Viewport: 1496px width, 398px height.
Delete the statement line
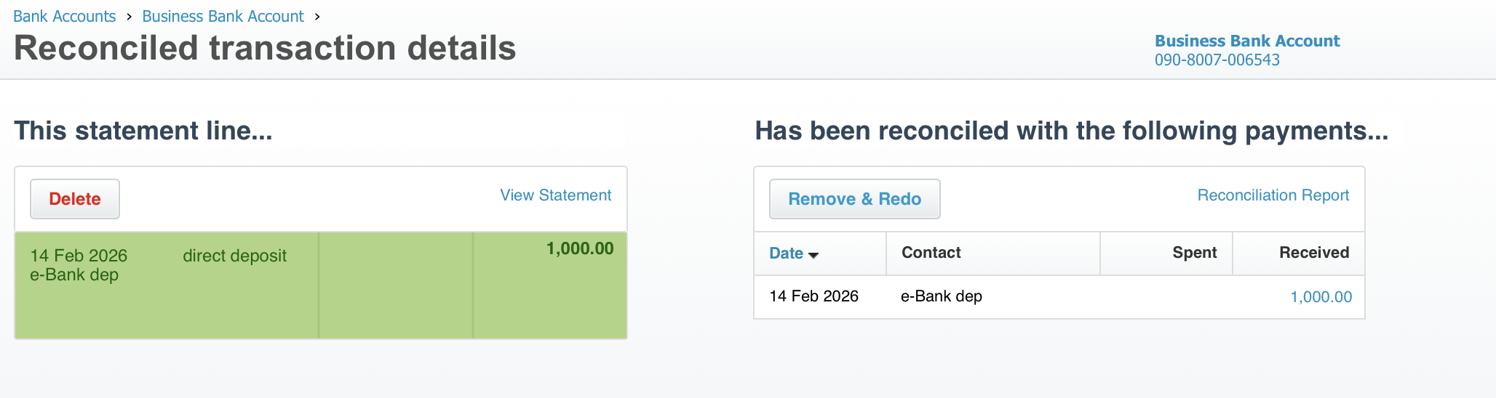pos(75,199)
